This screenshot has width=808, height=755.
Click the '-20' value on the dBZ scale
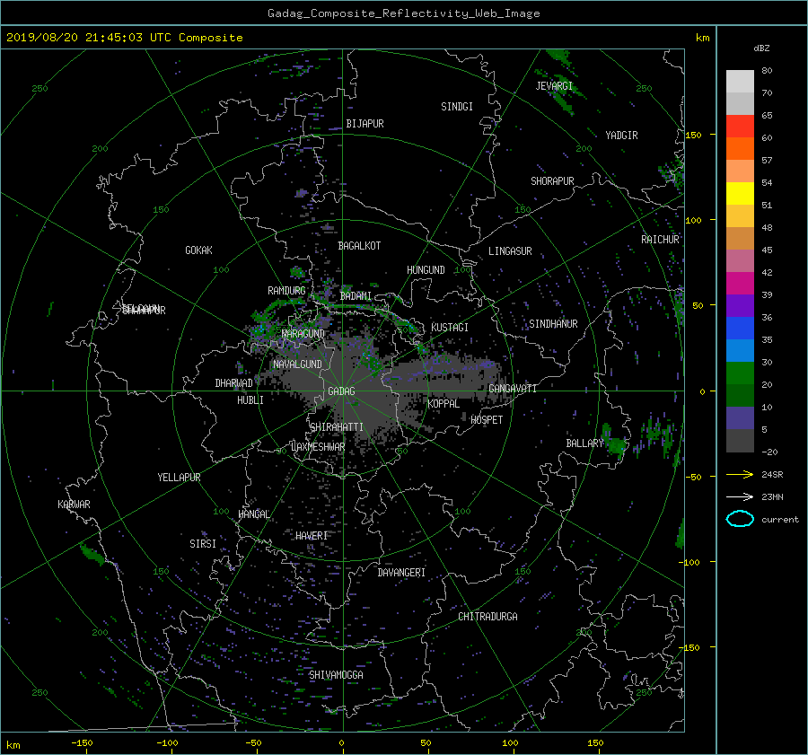coord(769,452)
